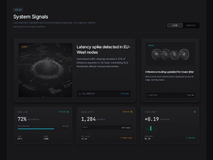This screenshot has height=160, width=213.
Task: Click the document icon in patch card
Action: coord(175,54)
